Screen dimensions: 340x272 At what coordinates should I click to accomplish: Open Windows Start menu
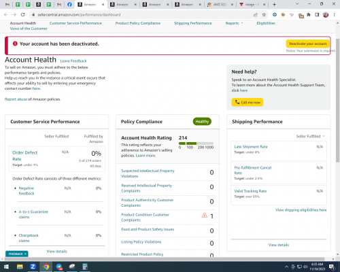coord(6,267)
